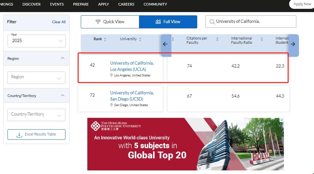Switch to Full View

tap(168, 22)
